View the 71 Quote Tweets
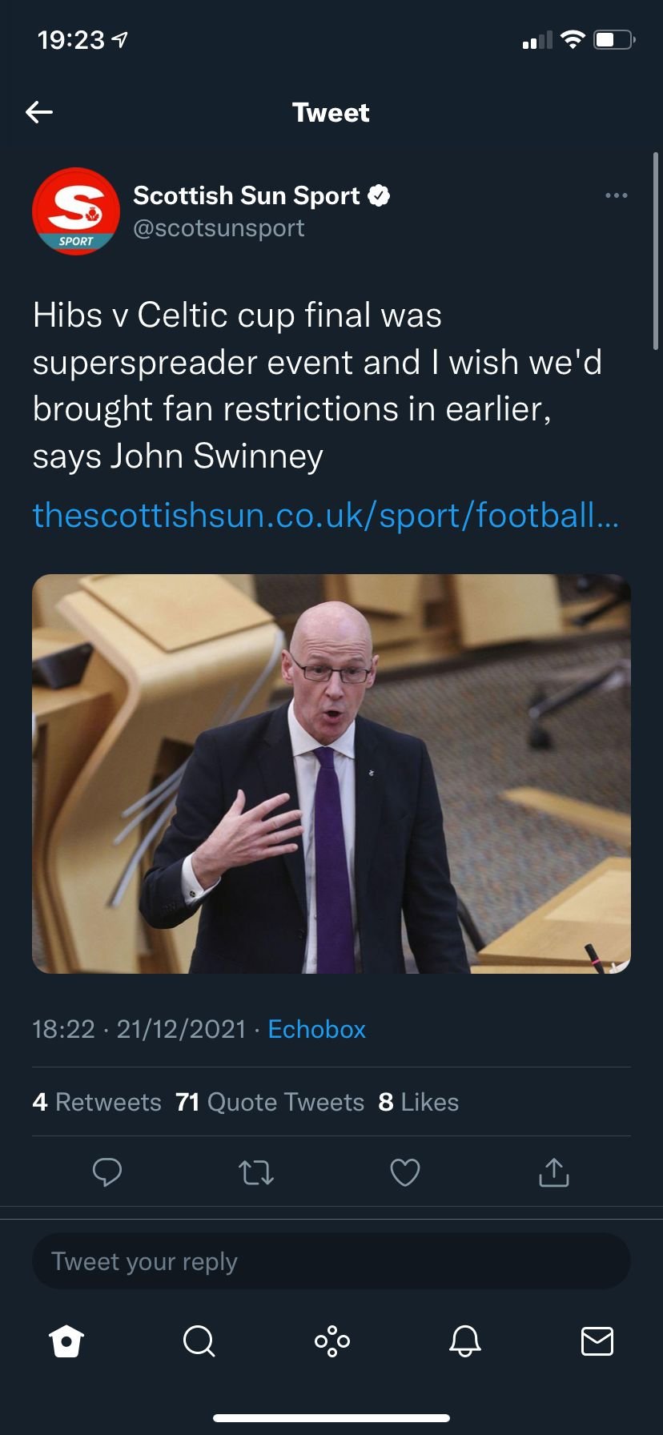The width and height of the screenshot is (663, 1435). [x=270, y=1102]
